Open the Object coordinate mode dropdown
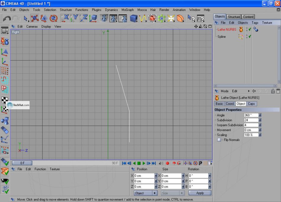 tap(146, 193)
